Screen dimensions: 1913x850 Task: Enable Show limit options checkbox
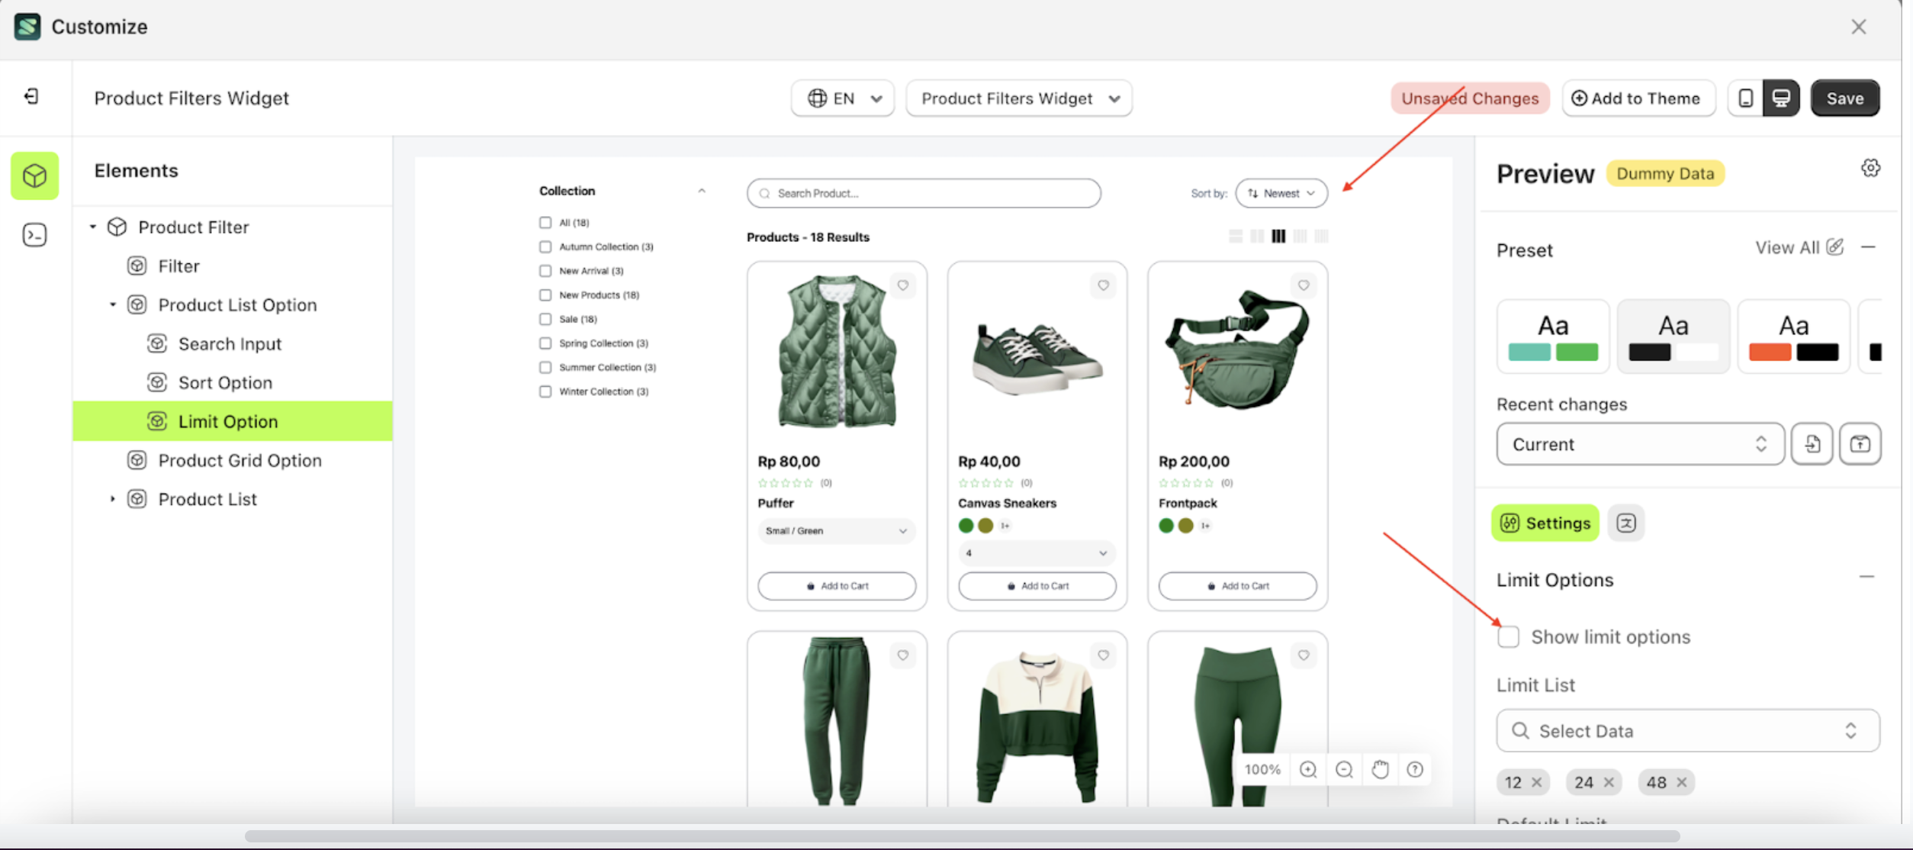point(1508,636)
